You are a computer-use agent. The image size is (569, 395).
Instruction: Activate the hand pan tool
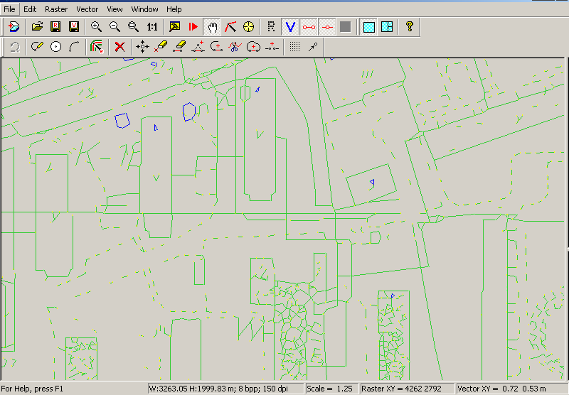(212, 27)
